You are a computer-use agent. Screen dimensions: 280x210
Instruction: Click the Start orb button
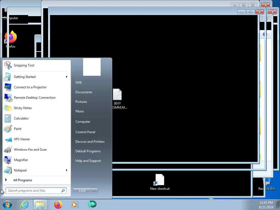coord(7,205)
